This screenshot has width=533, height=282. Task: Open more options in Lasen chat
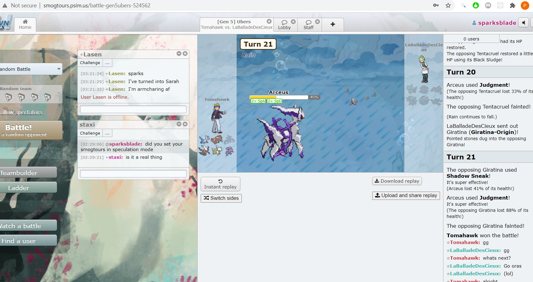point(107,63)
